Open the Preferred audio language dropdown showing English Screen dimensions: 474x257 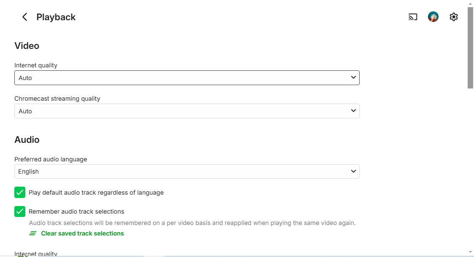[x=187, y=171]
